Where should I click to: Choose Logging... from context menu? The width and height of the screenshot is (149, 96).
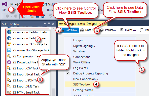(100, 40)
